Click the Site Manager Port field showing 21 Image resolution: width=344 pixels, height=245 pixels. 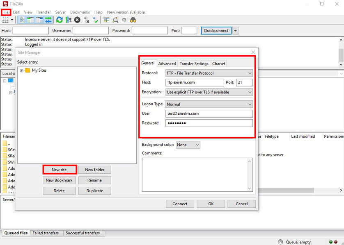pyautogui.click(x=244, y=82)
